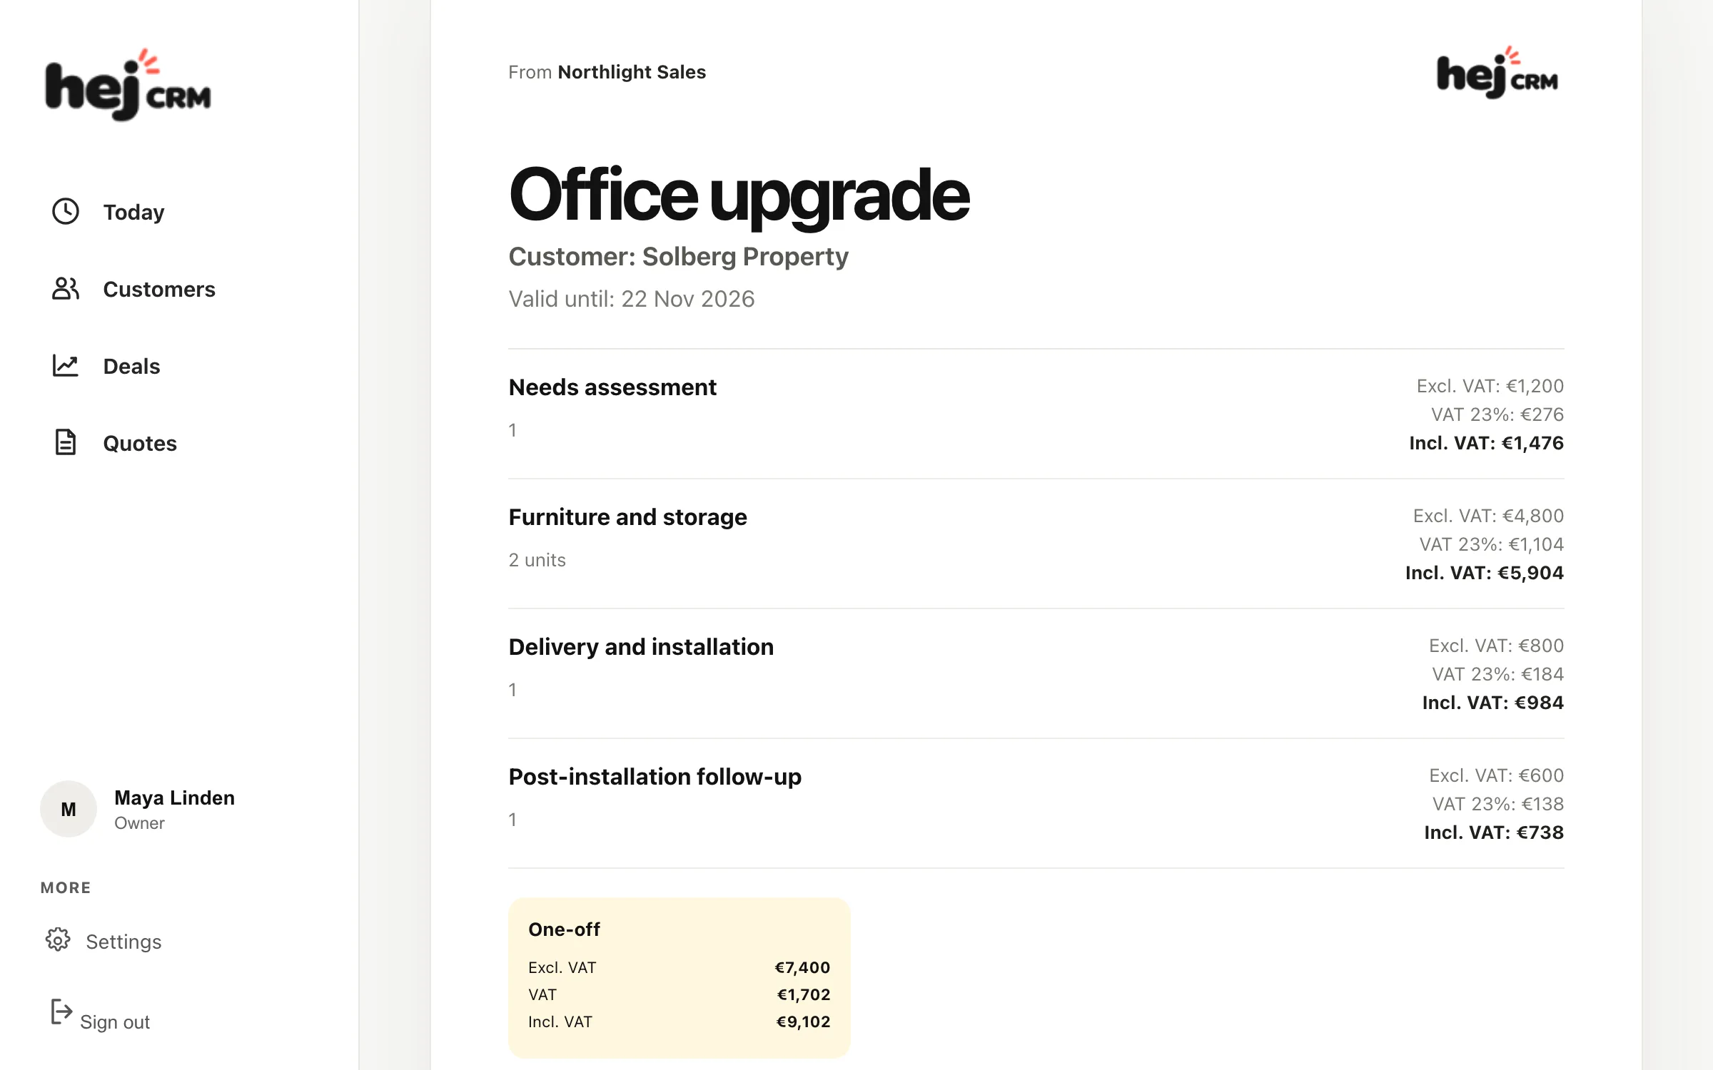
Task: Click the Office upgrade quote title
Action: (x=739, y=195)
